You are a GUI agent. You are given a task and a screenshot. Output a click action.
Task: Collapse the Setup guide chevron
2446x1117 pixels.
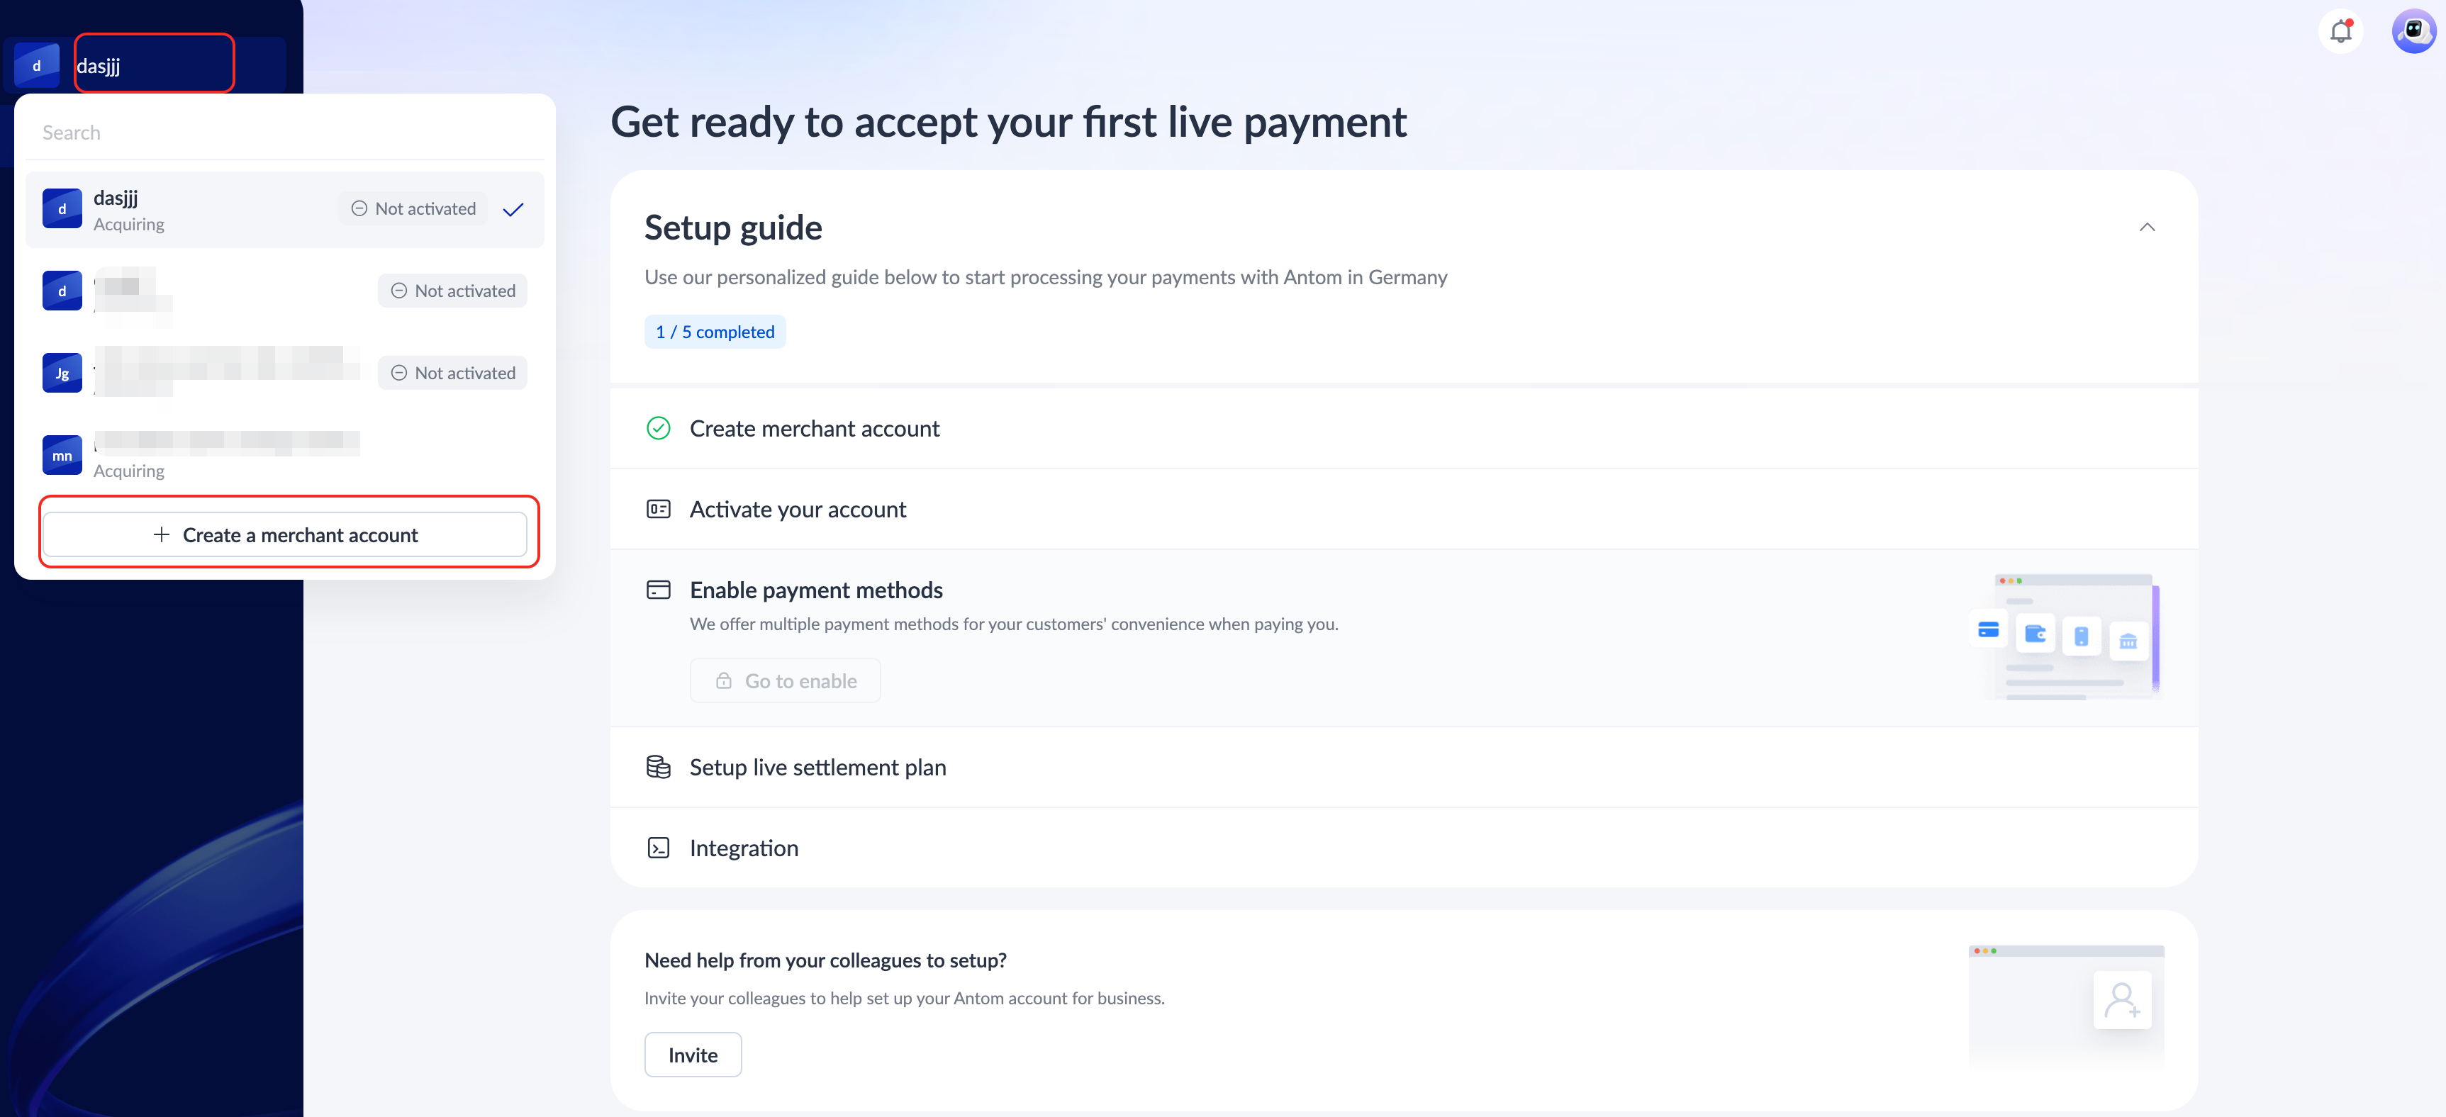[x=2146, y=227]
